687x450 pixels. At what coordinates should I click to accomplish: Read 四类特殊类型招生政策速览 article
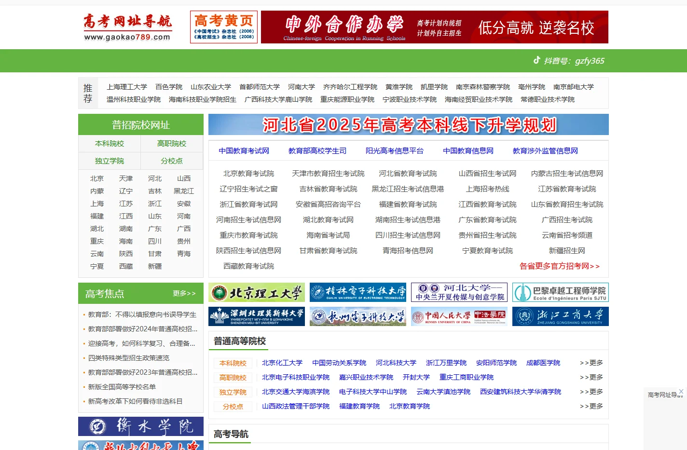click(x=129, y=358)
